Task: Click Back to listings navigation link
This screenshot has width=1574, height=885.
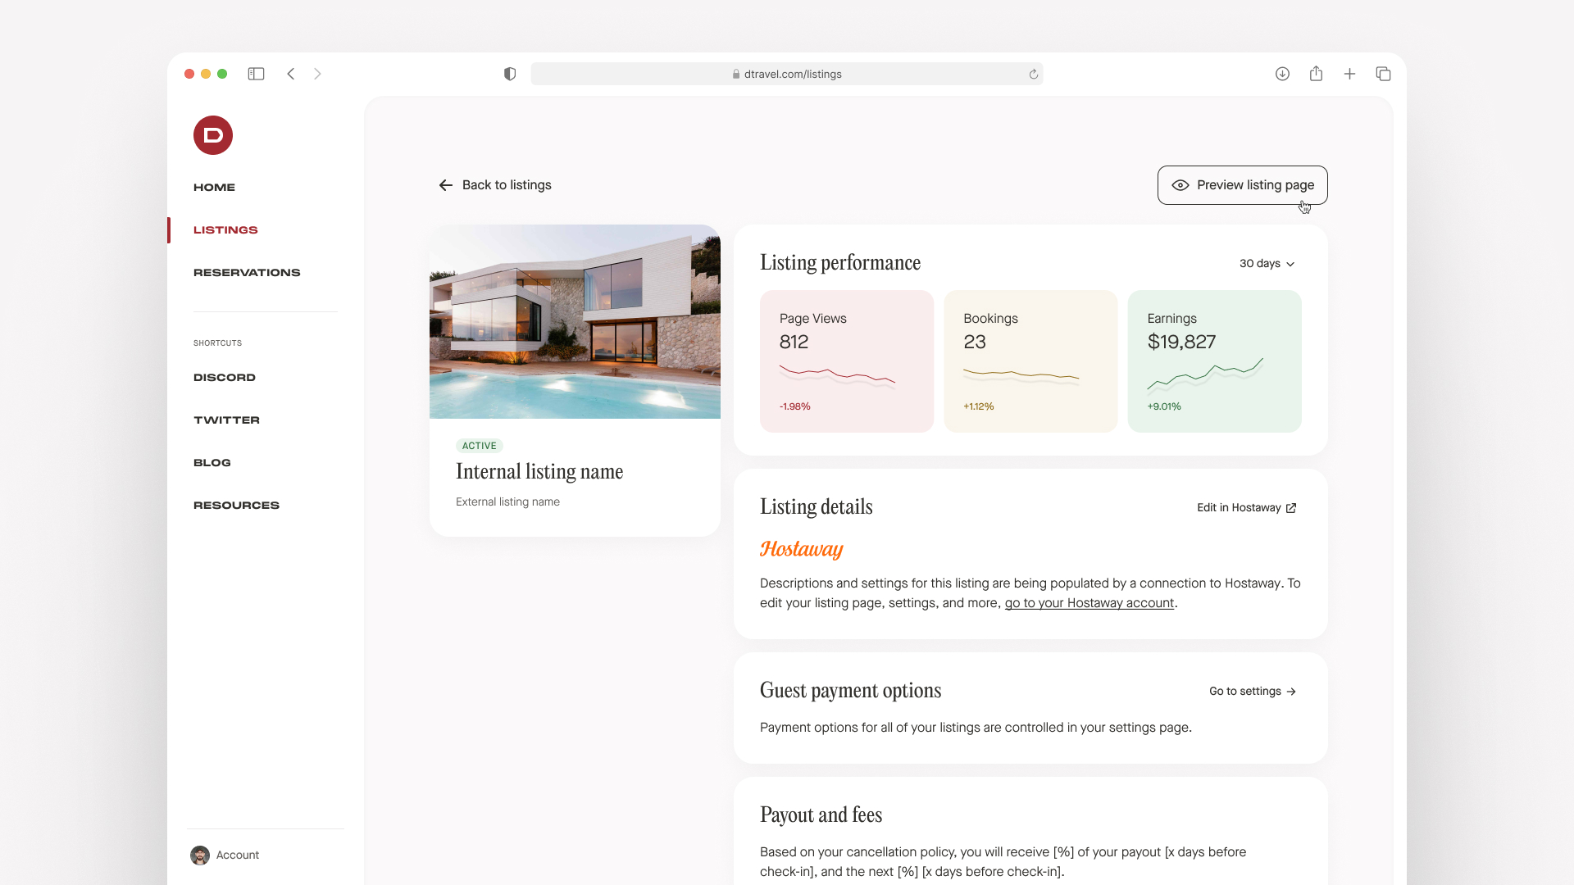Action: [x=494, y=184]
